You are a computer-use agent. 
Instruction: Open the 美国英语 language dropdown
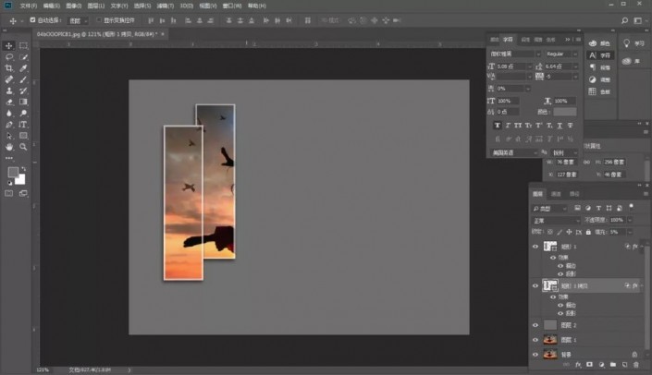click(514, 152)
